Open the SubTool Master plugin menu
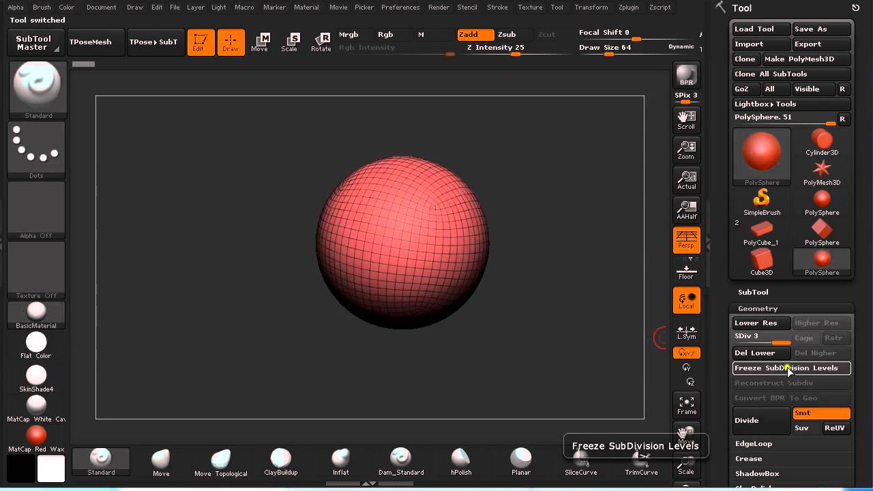Screen dimensions: 873x491 click(x=35, y=43)
